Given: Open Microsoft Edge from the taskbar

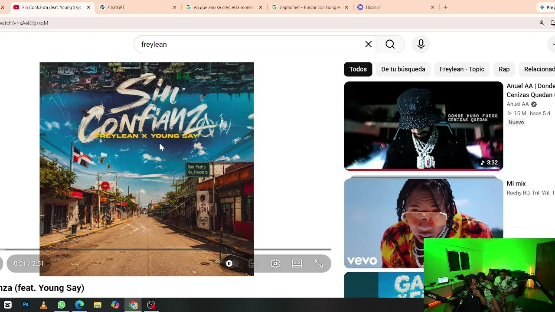Looking at the screenshot, I should (x=79, y=305).
